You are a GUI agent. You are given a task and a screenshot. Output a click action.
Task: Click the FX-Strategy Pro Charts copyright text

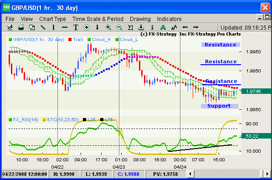(190, 34)
